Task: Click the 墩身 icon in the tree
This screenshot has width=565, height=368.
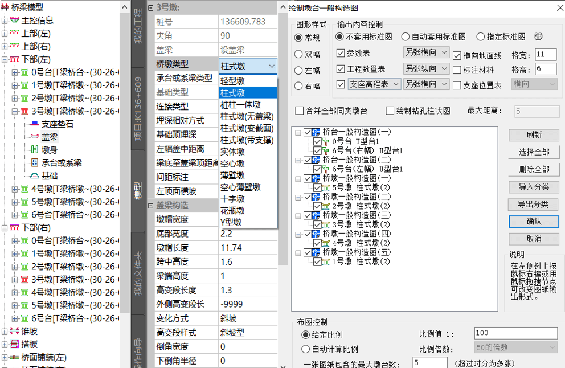Action: click(x=35, y=150)
